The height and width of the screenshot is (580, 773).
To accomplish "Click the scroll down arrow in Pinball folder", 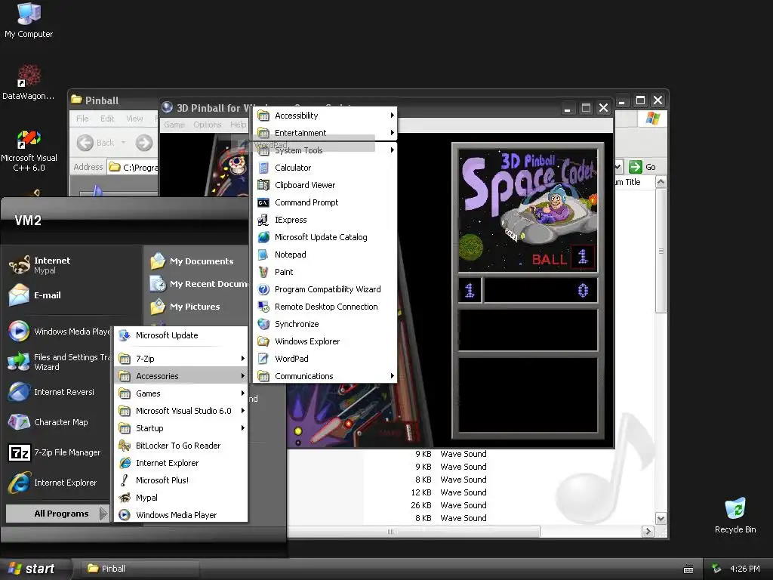I will click(x=661, y=518).
